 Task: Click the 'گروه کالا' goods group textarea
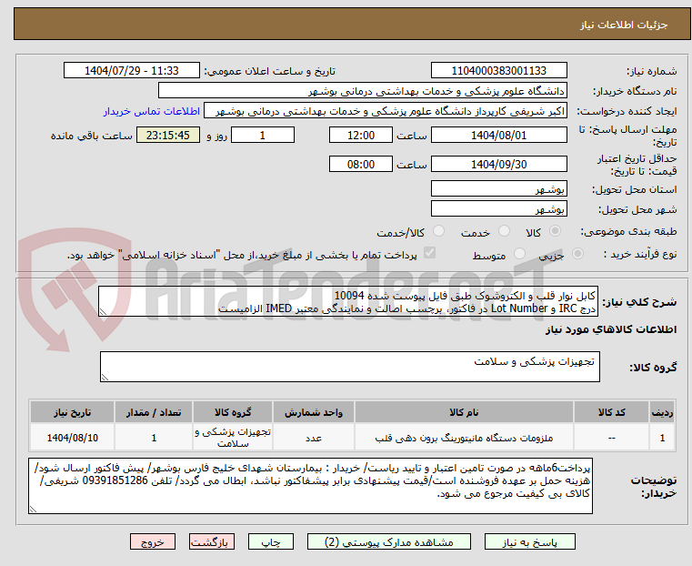click(349, 367)
